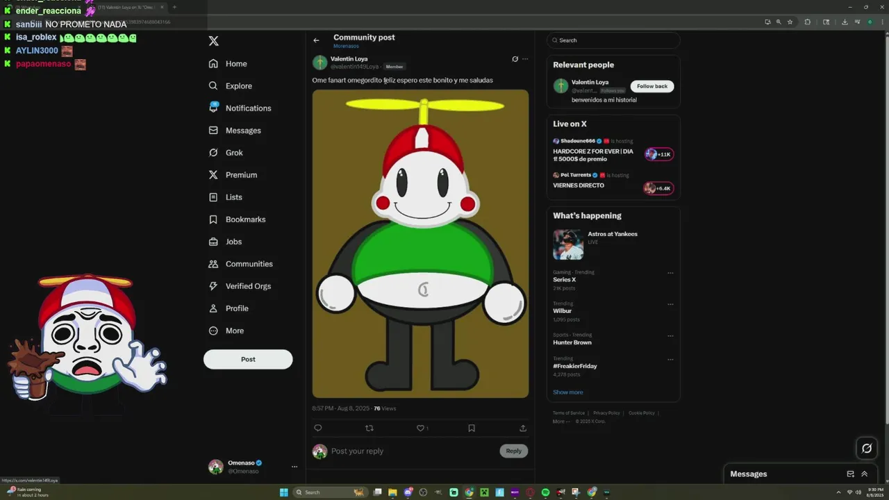Click the Grok icon on the post header

tap(515, 59)
